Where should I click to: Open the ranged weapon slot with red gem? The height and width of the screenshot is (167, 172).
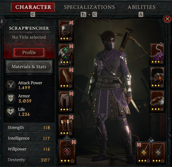pyautogui.click(x=67, y=152)
